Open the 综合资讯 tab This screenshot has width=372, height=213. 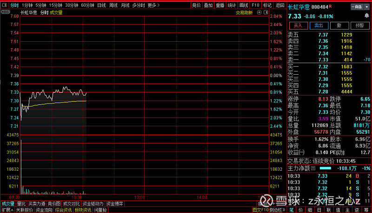coord(64,210)
